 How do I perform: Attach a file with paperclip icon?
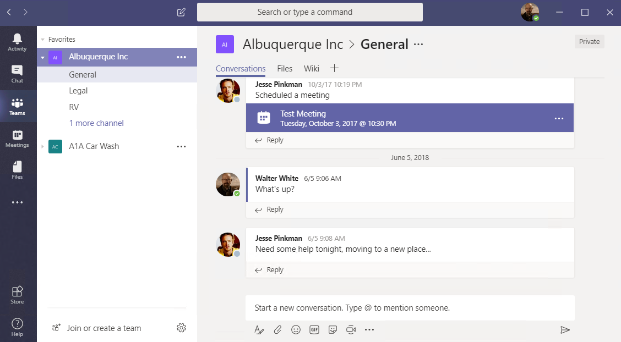[x=277, y=330]
